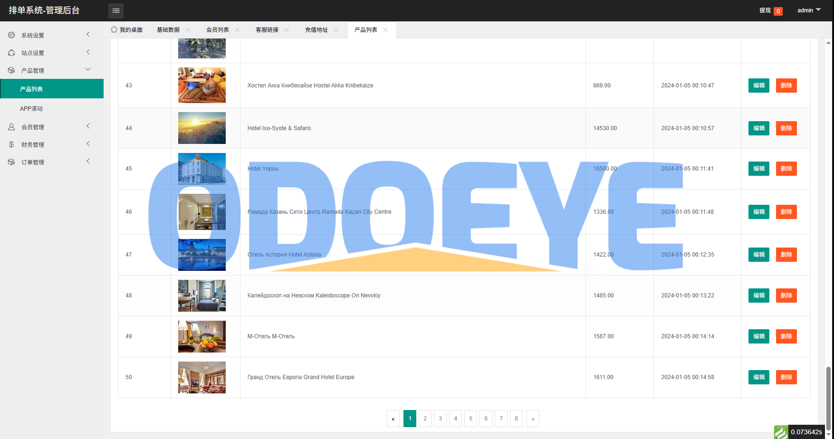834x439 pixels.
Task: Collapse the 产品管理 menu chevron
Action: 88,69
